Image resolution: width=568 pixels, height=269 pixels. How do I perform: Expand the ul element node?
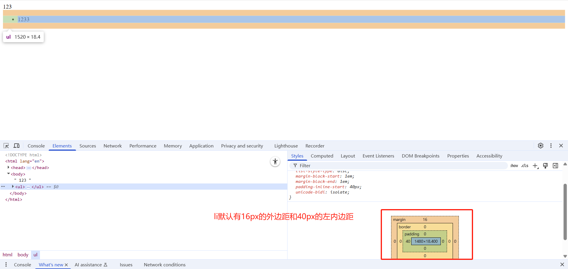(13, 187)
